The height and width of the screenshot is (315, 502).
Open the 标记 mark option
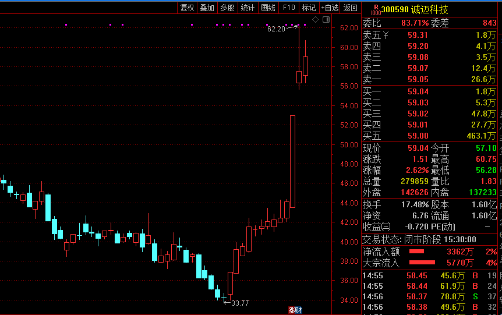tap(309, 8)
